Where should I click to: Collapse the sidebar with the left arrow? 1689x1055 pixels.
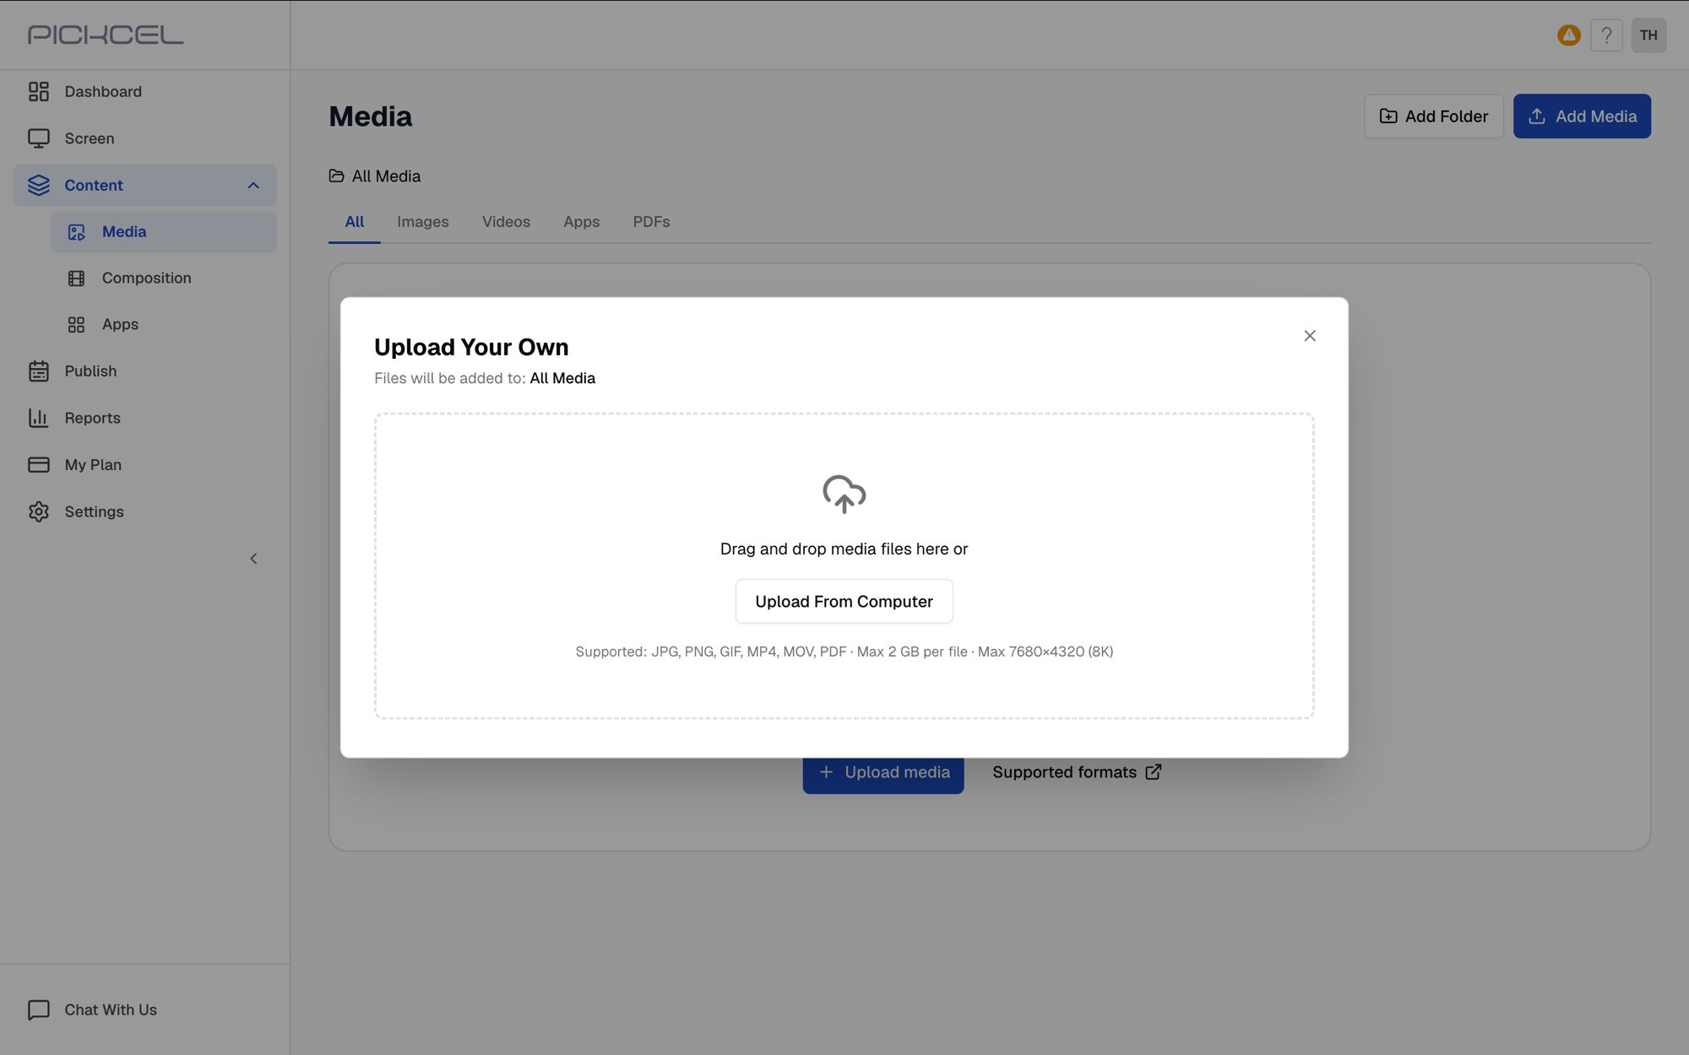[253, 559]
